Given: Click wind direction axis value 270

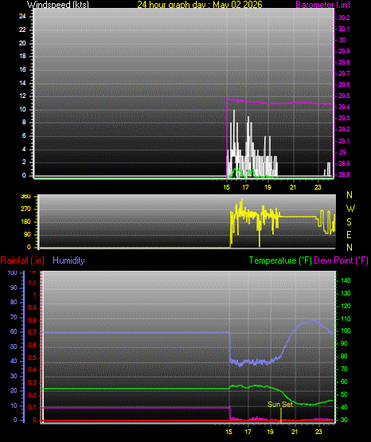Looking at the screenshot, I should click(25, 209).
